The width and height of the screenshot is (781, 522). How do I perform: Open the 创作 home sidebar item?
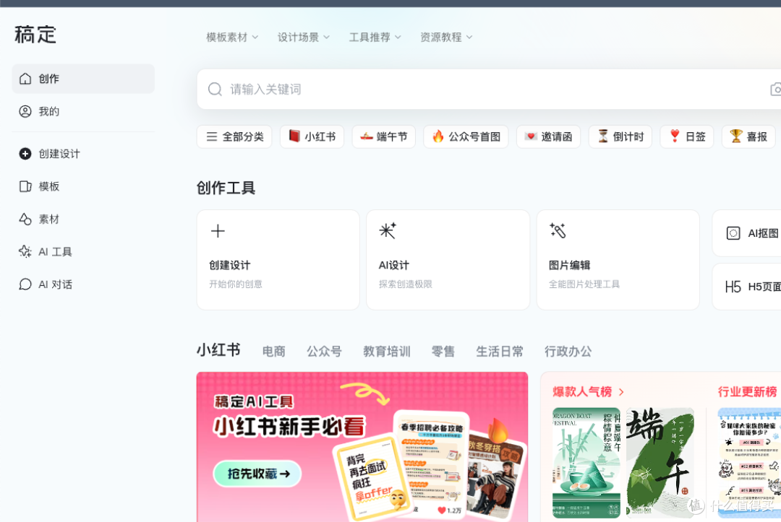point(83,79)
